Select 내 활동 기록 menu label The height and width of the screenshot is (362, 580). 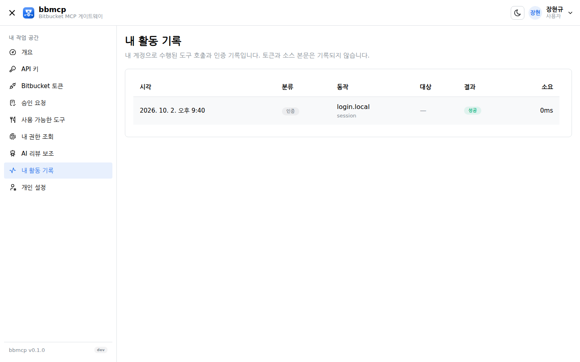point(37,171)
